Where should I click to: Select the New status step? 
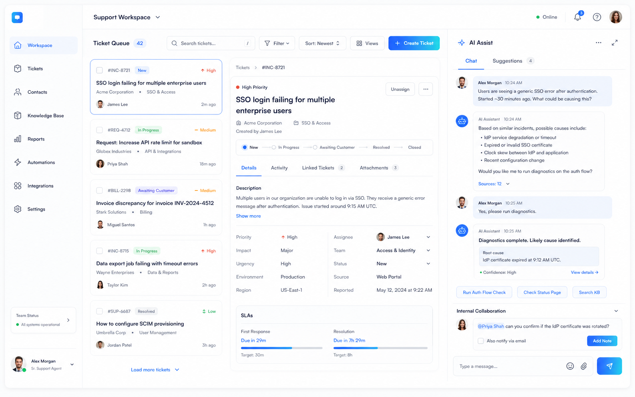pos(250,147)
